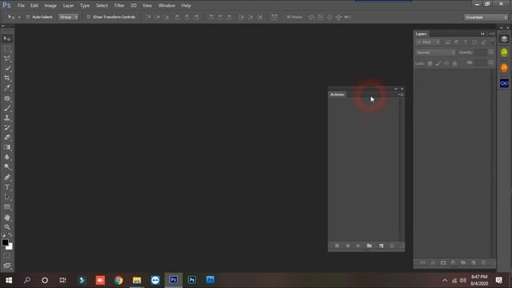
Task: Open the Fill dropdown arrow
Action: 490,63
